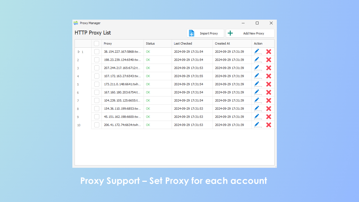The image size is (359, 202).
Task: Remove proxy in row 5 with red X
Action: pyautogui.click(x=268, y=84)
